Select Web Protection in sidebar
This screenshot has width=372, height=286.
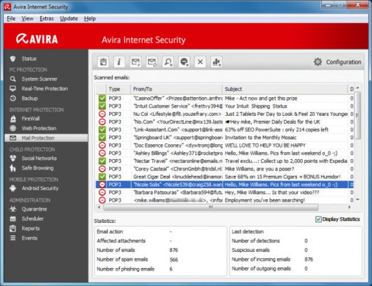pos(39,128)
